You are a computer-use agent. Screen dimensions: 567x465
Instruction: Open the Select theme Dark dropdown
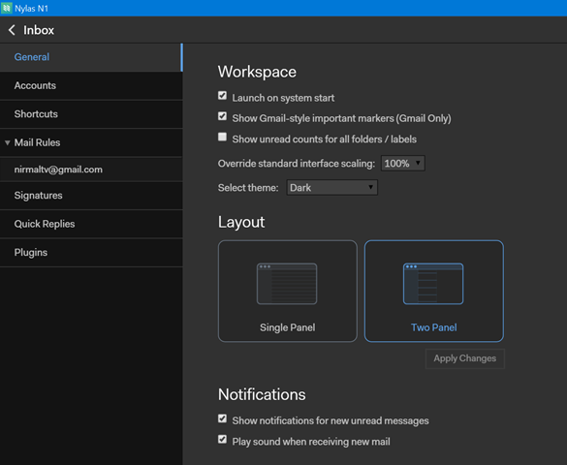(331, 188)
